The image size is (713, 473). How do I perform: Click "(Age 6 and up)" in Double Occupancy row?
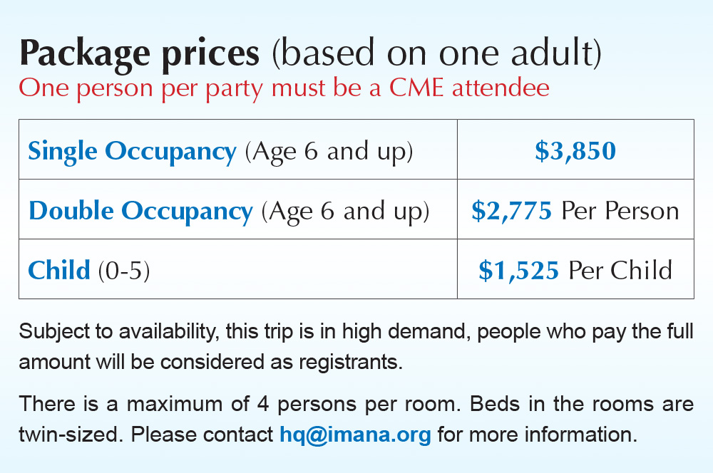pos(346,212)
